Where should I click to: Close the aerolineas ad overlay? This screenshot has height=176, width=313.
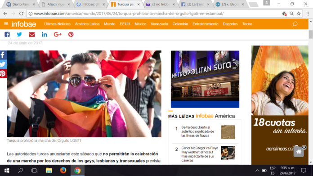304,147
